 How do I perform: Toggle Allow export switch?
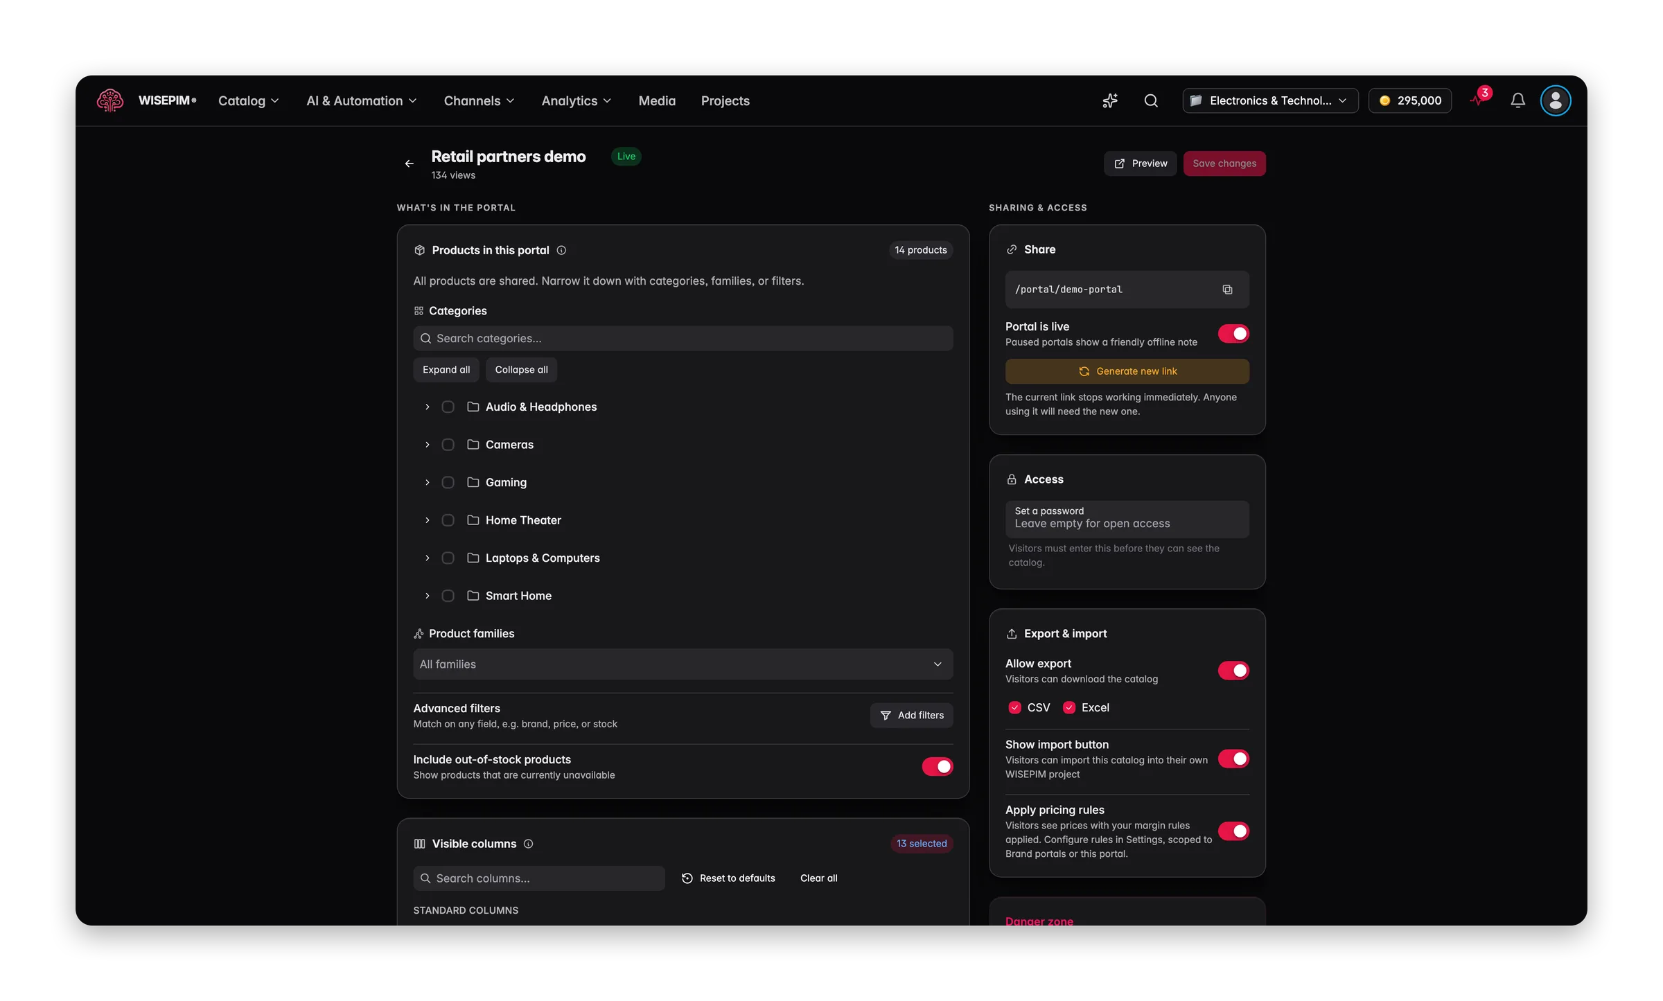1233,671
